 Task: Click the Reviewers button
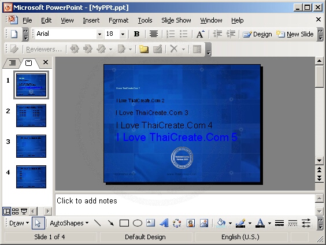tap(44, 49)
